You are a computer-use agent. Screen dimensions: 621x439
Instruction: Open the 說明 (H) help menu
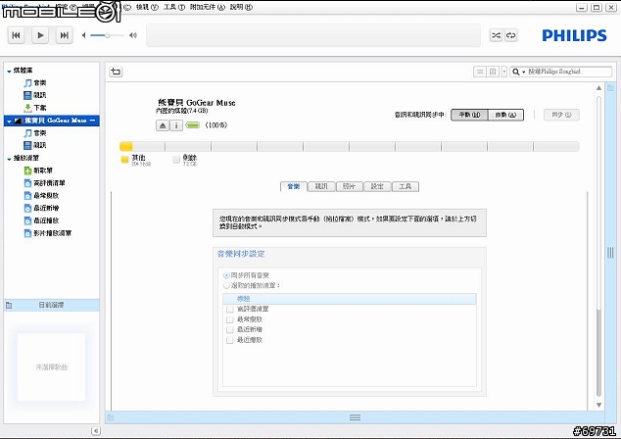pos(241,7)
